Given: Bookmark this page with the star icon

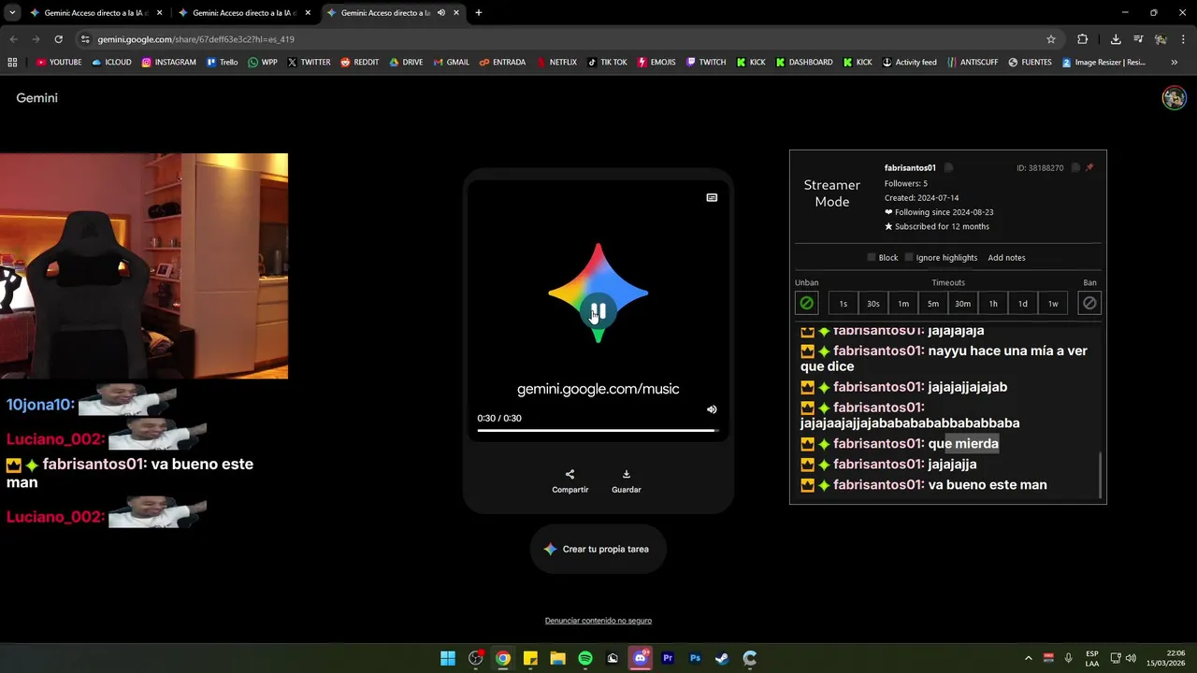Looking at the screenshot, I should pos(1051,39).
